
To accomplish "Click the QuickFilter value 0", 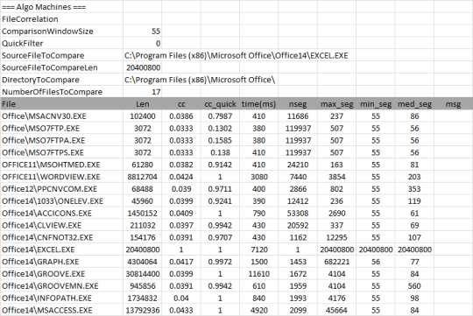I will 143,43.
